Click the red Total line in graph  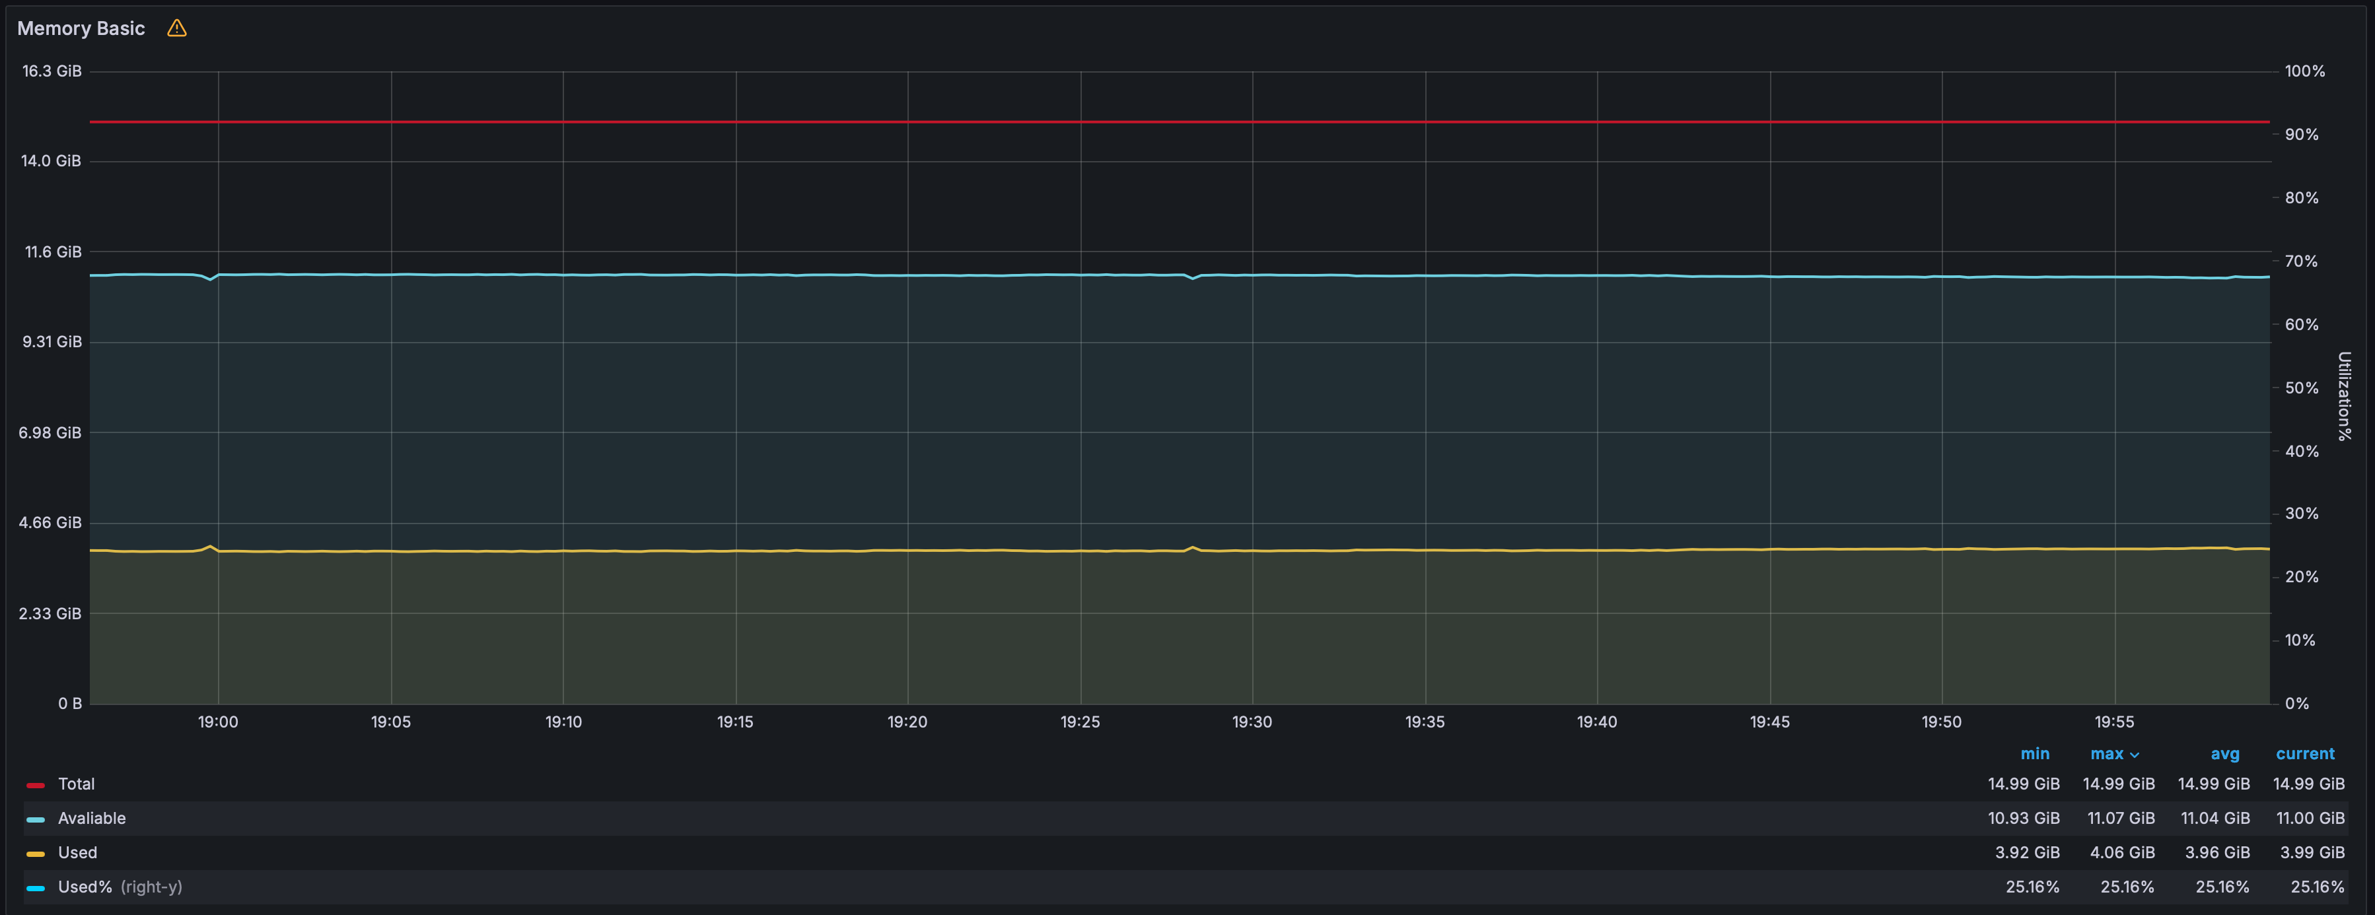(x=1179, y=121)
